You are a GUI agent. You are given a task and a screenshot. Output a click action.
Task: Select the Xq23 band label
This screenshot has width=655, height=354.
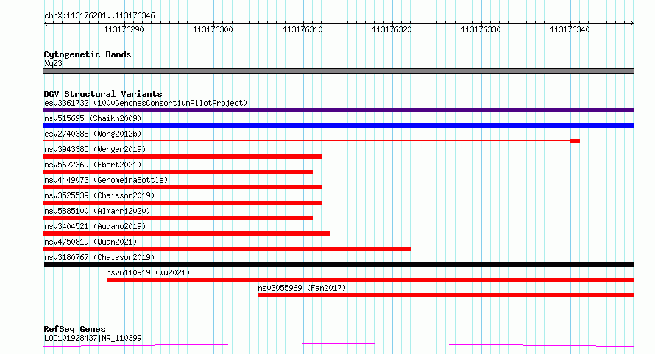coord(53,63)
